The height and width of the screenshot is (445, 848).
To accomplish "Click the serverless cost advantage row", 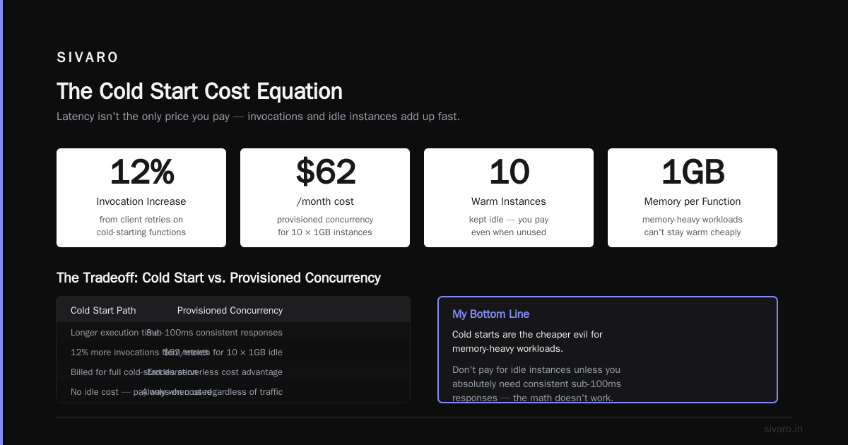I will click(233, 372).
